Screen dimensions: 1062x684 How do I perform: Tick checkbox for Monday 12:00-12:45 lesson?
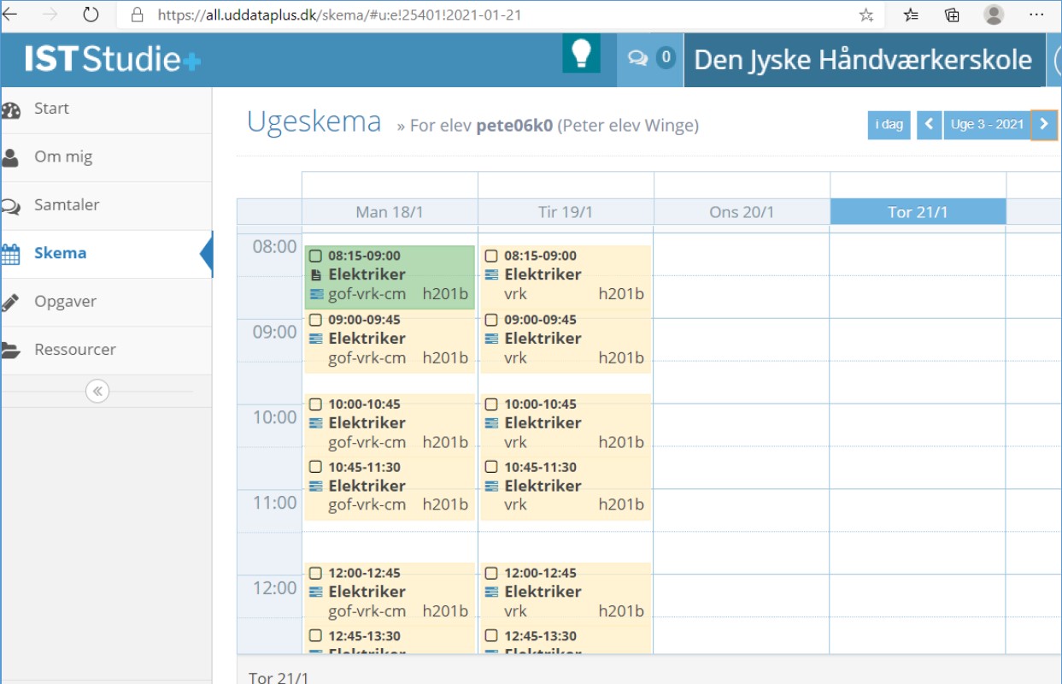pyautogui.click(x=315, y=573)
